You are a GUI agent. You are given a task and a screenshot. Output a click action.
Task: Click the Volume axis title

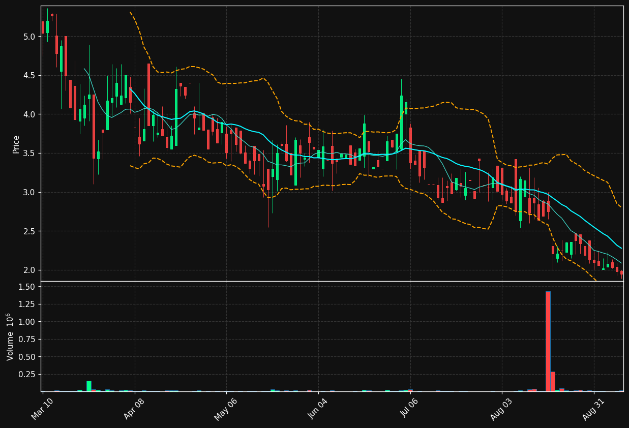pyautogui.click(x=10, y=337)
